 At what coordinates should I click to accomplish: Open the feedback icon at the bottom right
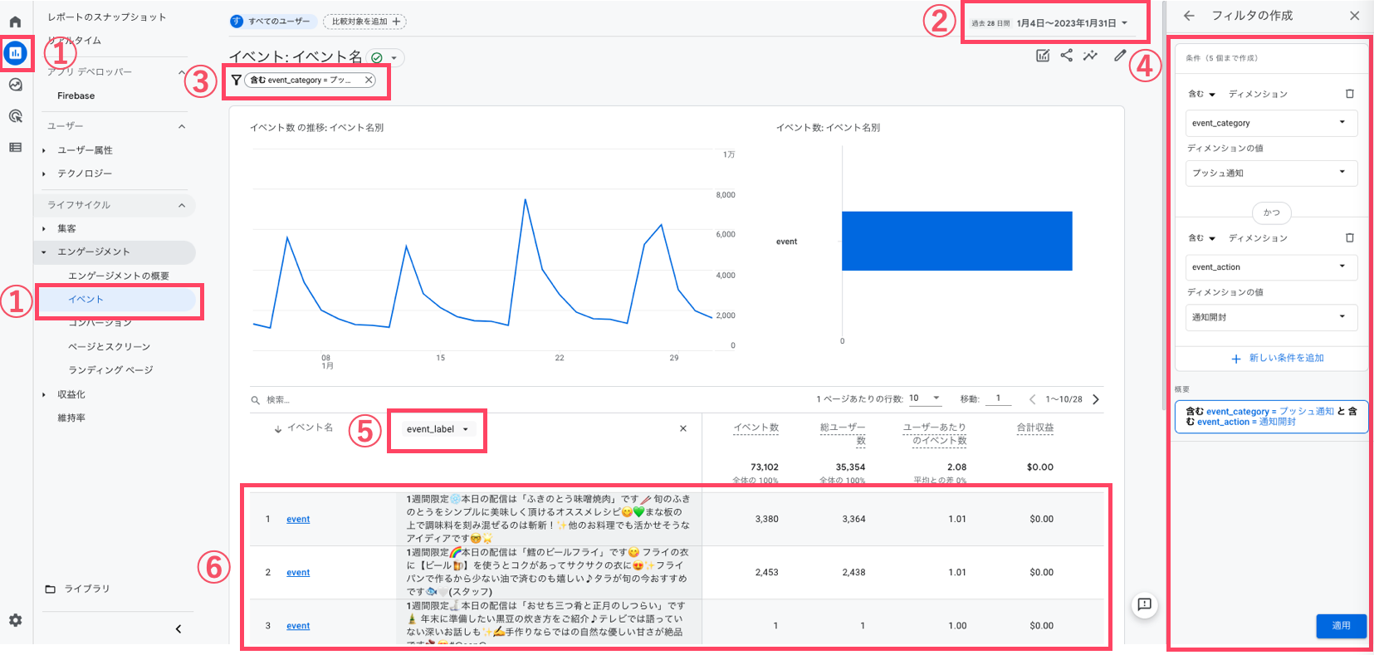click(x=1145, y=604)
